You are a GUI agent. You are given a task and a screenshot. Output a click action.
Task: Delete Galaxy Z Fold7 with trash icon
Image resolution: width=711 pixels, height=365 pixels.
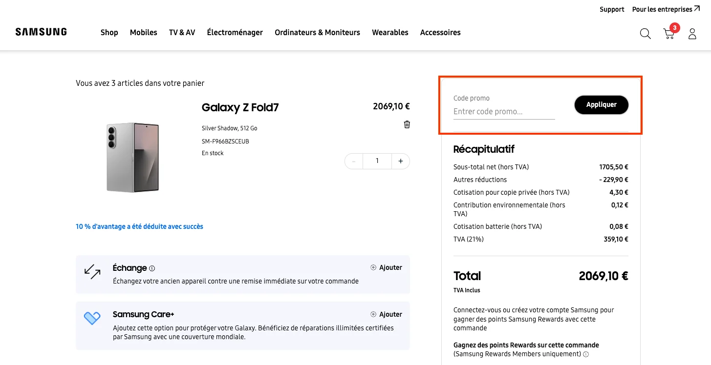point(407,124)
